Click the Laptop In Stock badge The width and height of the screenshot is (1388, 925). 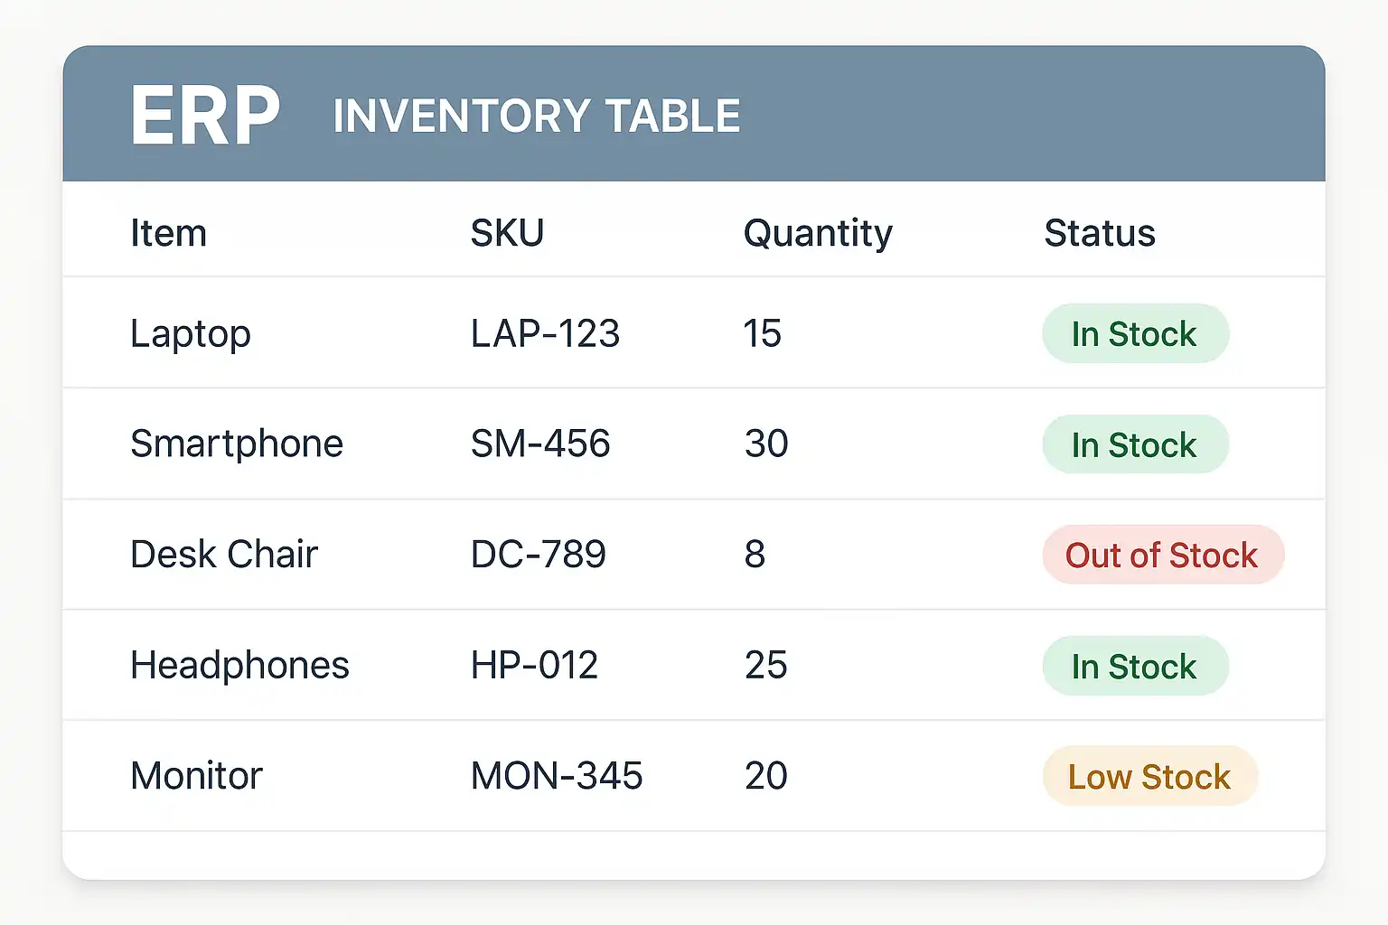pos(1134,334)
